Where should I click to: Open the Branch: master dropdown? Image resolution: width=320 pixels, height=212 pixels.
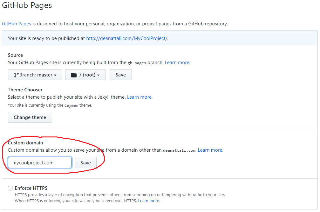35,75
